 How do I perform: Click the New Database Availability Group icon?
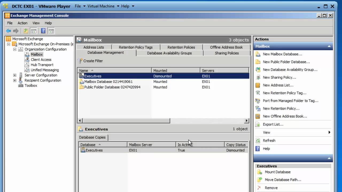coord(258,70)
